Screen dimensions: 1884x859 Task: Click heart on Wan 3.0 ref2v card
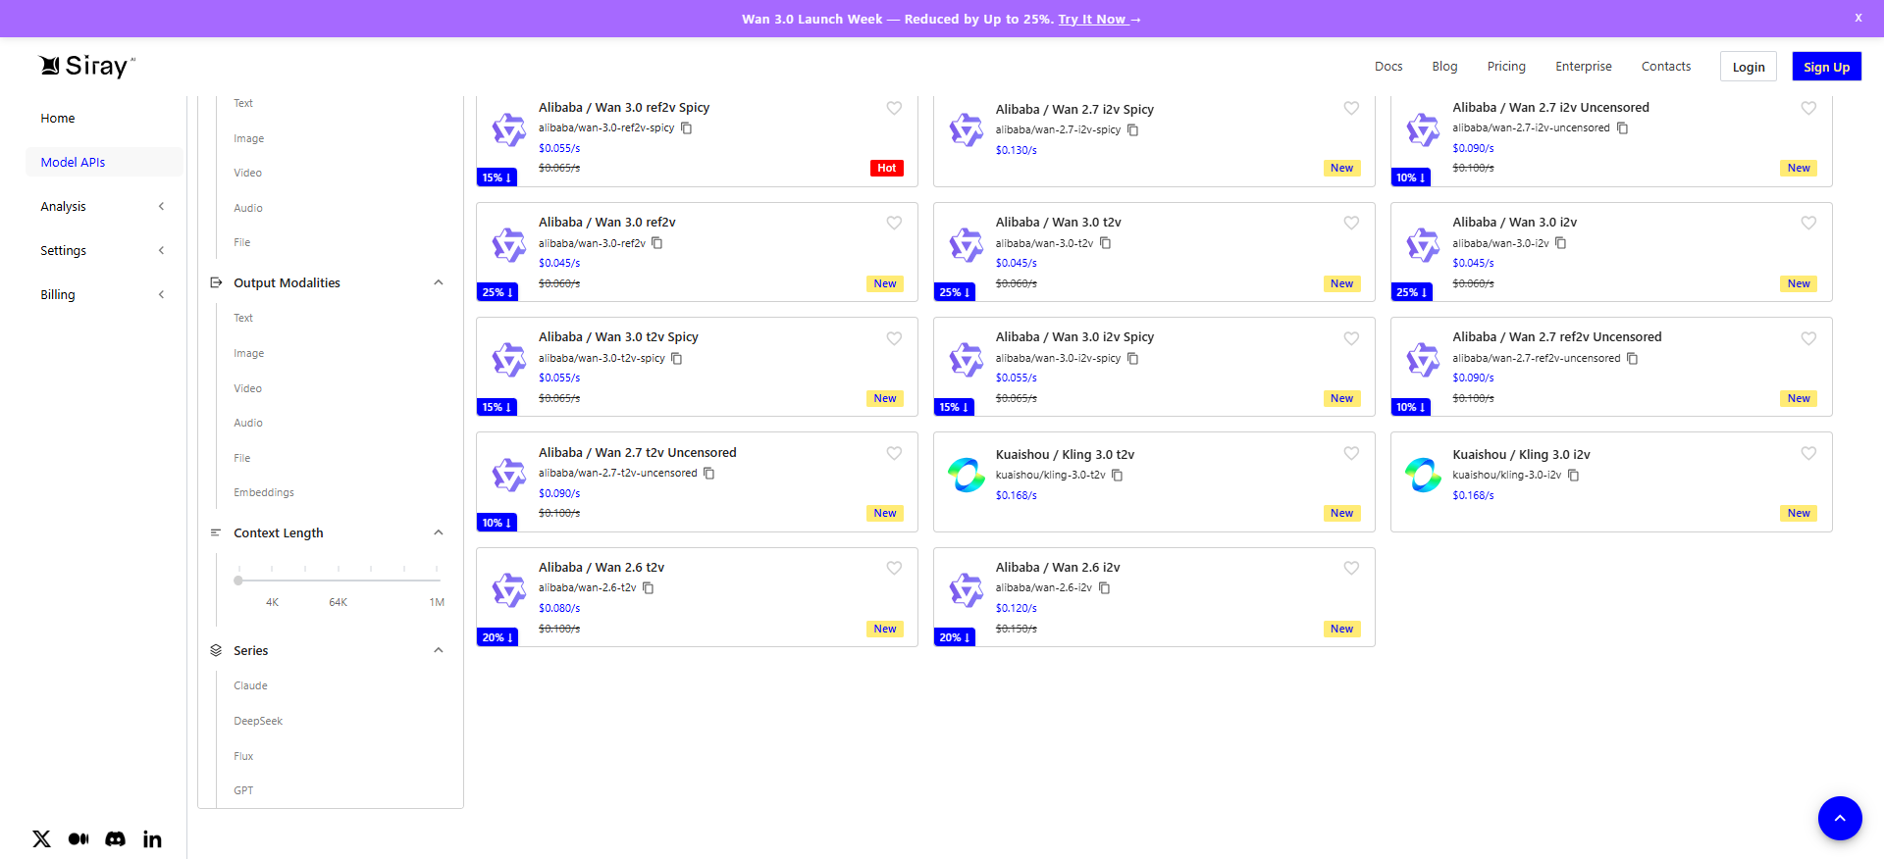[x=894, y=223]
